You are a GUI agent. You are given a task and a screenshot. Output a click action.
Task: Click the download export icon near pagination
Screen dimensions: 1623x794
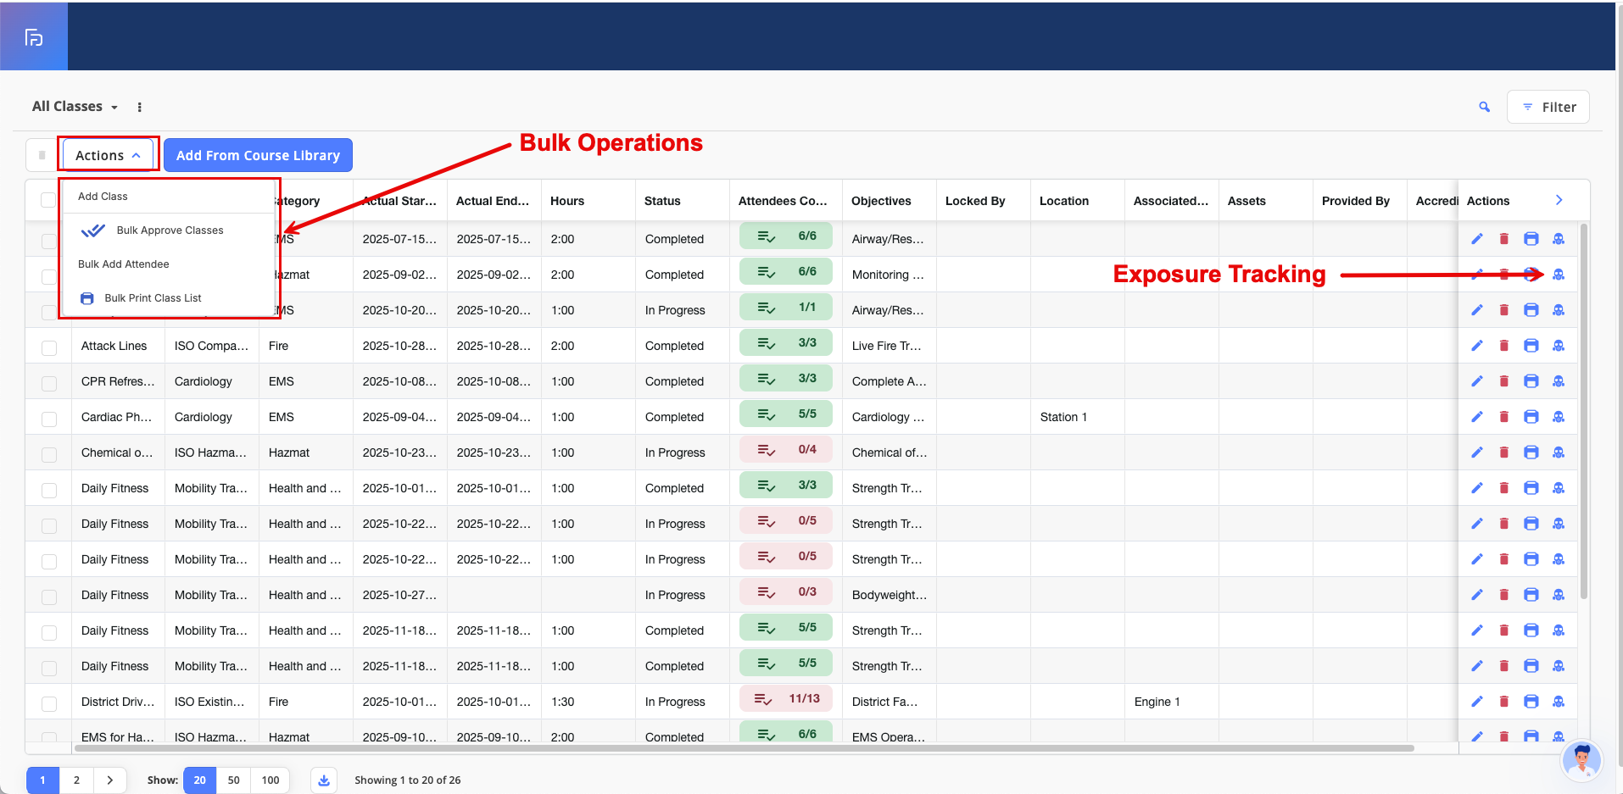[x=324, y=780]
